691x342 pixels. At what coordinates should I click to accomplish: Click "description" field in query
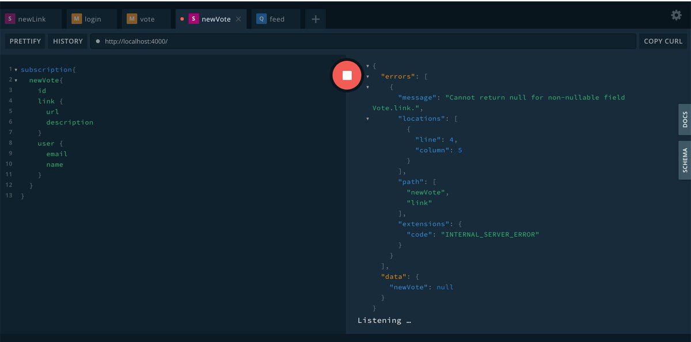[x=70, y=122]
